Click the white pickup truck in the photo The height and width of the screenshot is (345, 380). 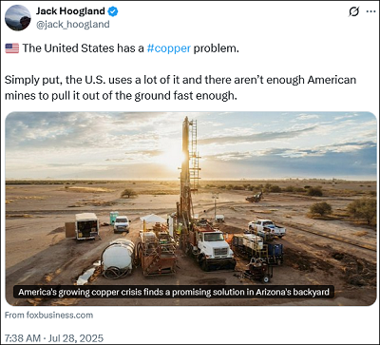[x=267, y=228]
